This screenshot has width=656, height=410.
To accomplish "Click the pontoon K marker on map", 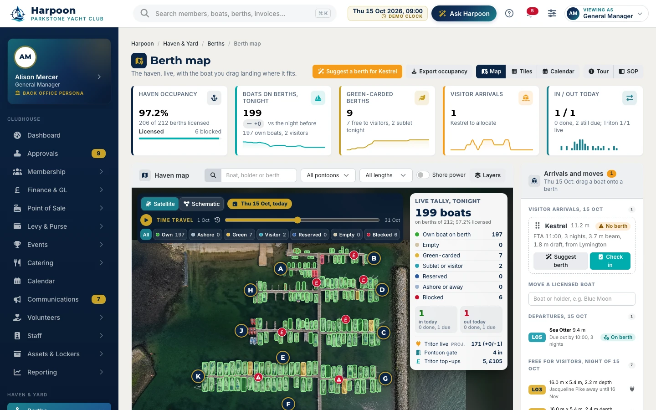I will [198, 376].
